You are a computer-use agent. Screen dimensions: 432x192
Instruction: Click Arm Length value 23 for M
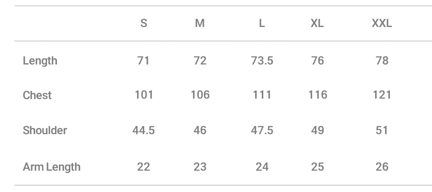click(200, 167)
